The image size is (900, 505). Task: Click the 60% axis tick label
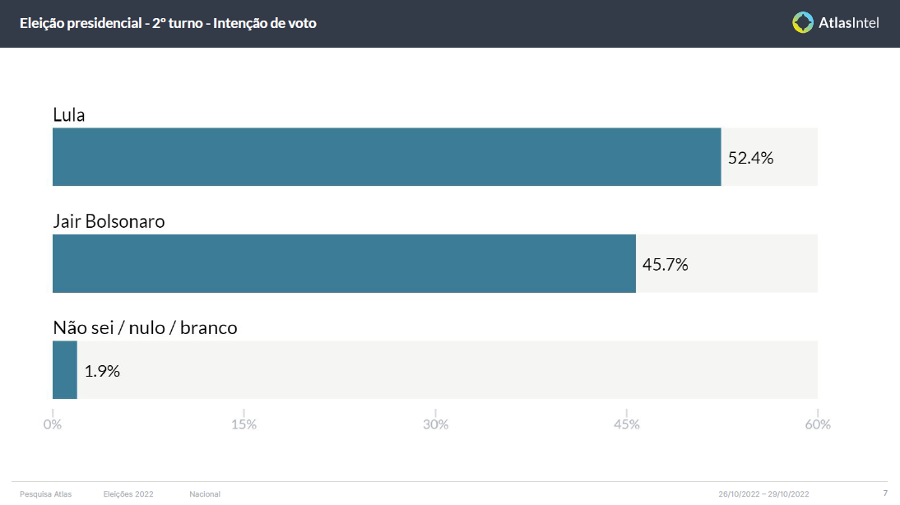pos(818,424)
